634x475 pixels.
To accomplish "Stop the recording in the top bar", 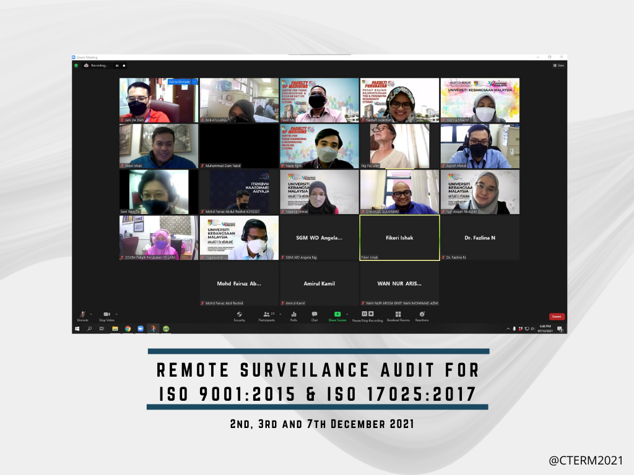I will pyautogui.click(x=124, y=65).
